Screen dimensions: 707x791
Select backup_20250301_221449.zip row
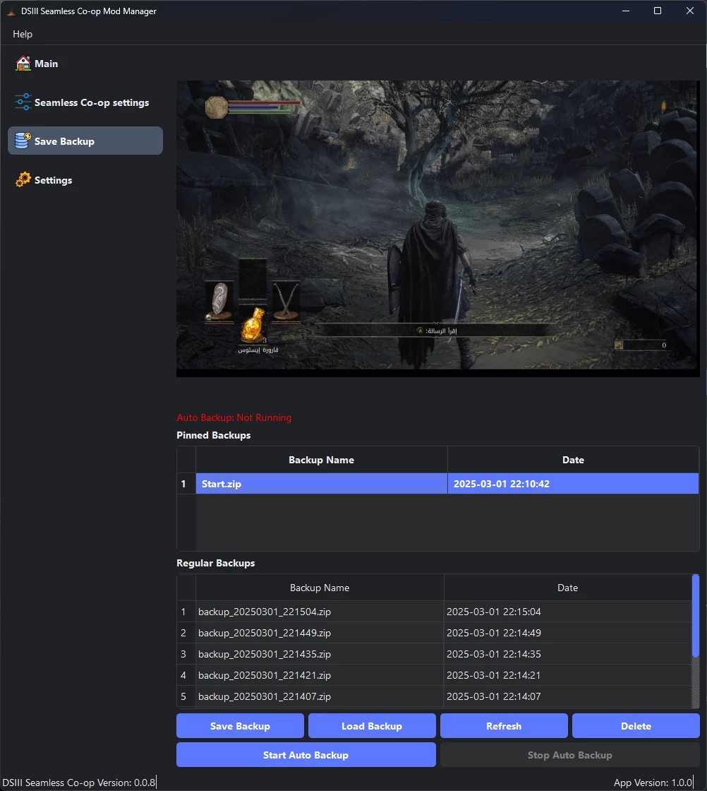click(320, 633)
